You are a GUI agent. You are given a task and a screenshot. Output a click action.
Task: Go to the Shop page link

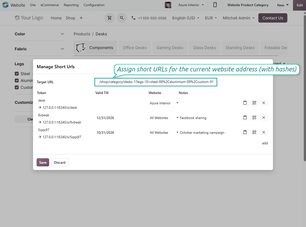tap(70, 18)
